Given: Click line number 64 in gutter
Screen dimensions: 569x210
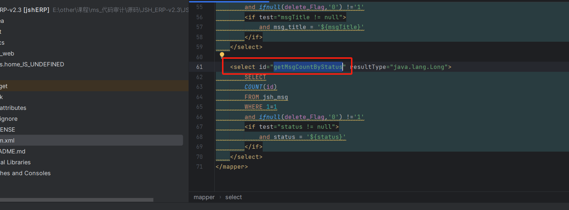Looking at the screenshot, I should [199, 97].
